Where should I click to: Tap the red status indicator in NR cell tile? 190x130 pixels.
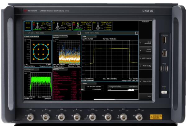(x=74, y=25)
